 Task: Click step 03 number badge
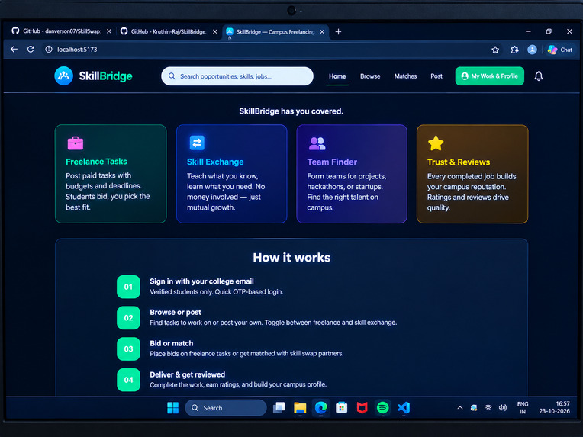pos(128,349)
